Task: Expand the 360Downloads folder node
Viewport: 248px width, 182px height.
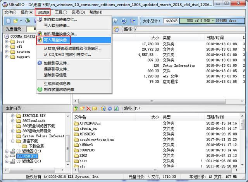Action: [x=13, y=121]
